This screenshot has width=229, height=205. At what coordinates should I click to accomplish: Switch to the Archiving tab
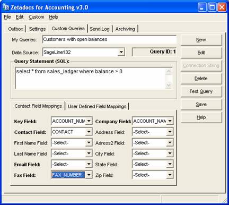pos(125,29)
